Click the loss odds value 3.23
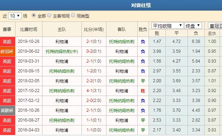This screenshot has width=222, height=136. [196, 91]
